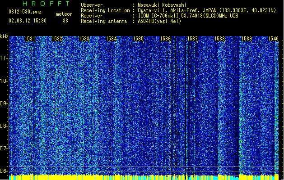Click the meteor count label
This screenshot has height=180, width=284.
(64, 14)
